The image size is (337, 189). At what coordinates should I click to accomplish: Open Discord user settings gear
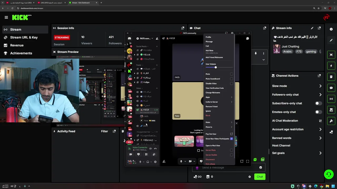(x=155, y=162)
